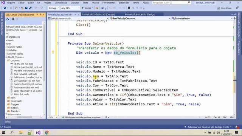Select the Columns folder in the tree
242x136 pixels.
pyautogui.click(x=15, y=60)
